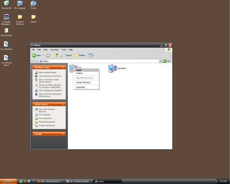Click the Wilson taskbar button
Screen dimensions: 230x184
point(107,181)
